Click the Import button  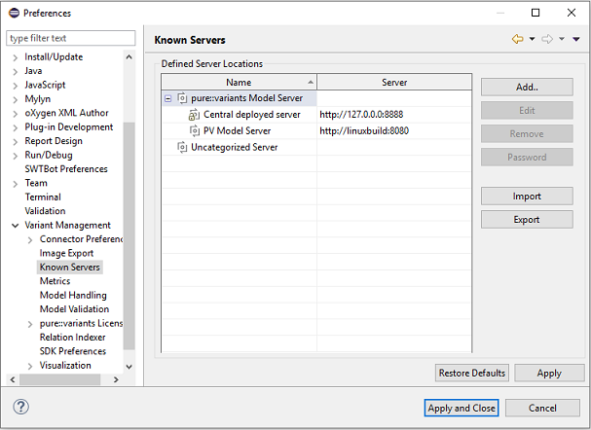(527, 197)
